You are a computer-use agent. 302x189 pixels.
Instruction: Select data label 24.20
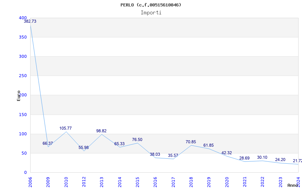coord(280,160)
